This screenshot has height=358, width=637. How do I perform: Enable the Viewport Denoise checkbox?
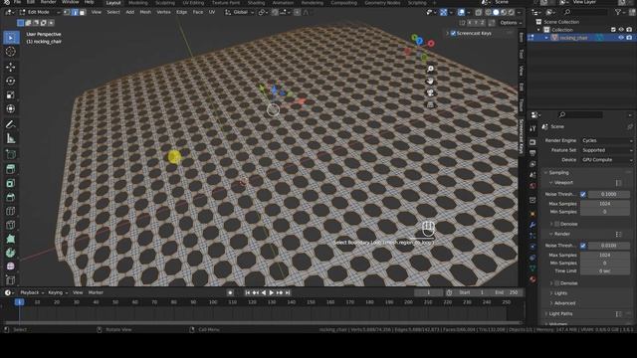pyautogui.click(x=556, y=224)
